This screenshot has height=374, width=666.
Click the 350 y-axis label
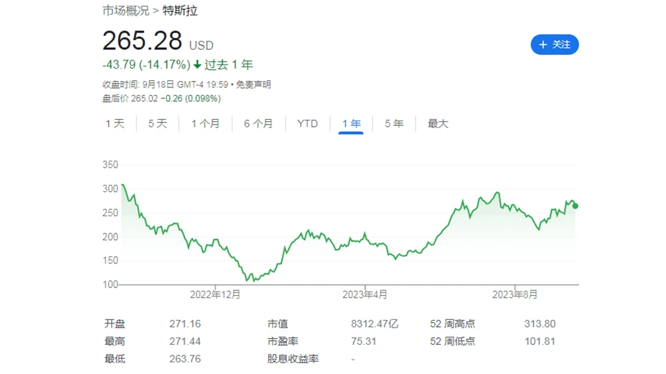(x=110, y=165)
